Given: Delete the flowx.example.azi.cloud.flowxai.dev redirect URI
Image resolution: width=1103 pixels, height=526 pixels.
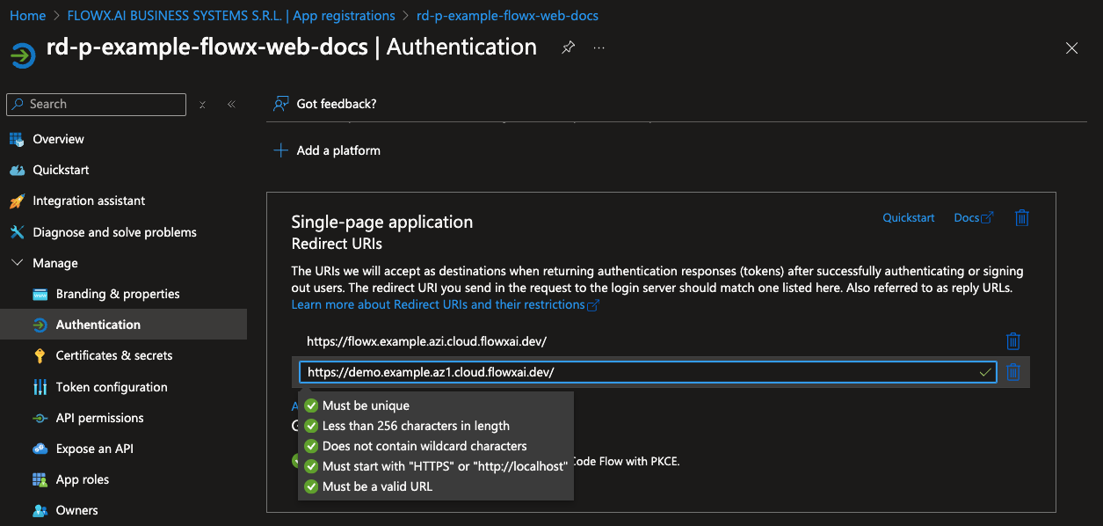Looking at the screenshot, I should pos(1012,340).
